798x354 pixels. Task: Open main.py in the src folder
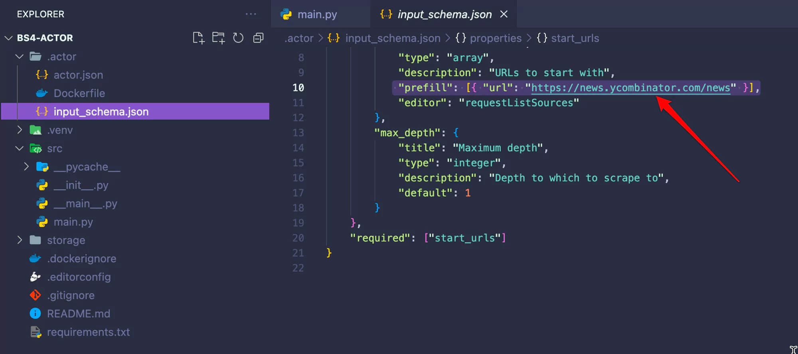click(x=73, y=222)
